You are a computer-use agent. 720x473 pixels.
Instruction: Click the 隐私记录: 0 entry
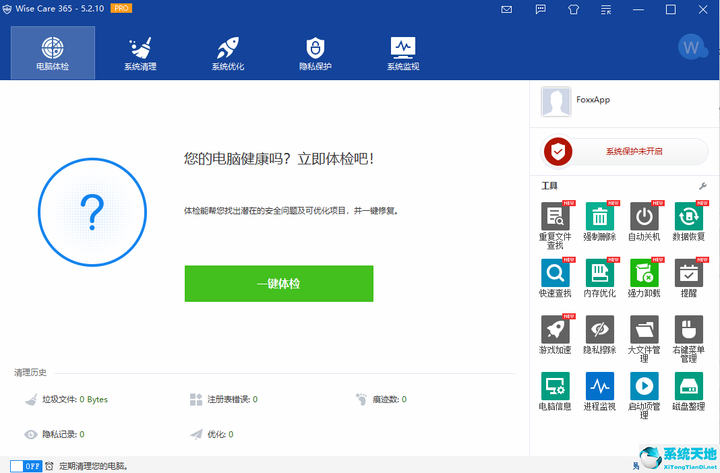click(x=54, y=434)
